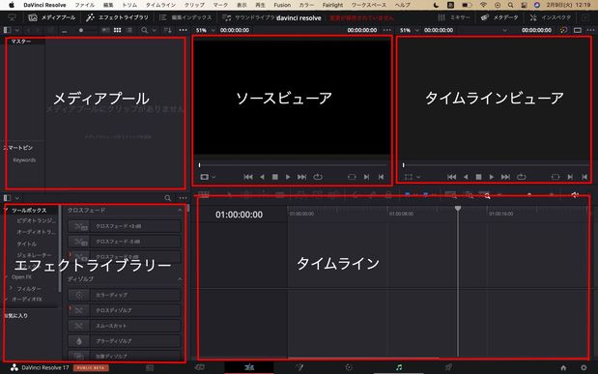Select the クロスディゾルブ transition

(124, 310)
